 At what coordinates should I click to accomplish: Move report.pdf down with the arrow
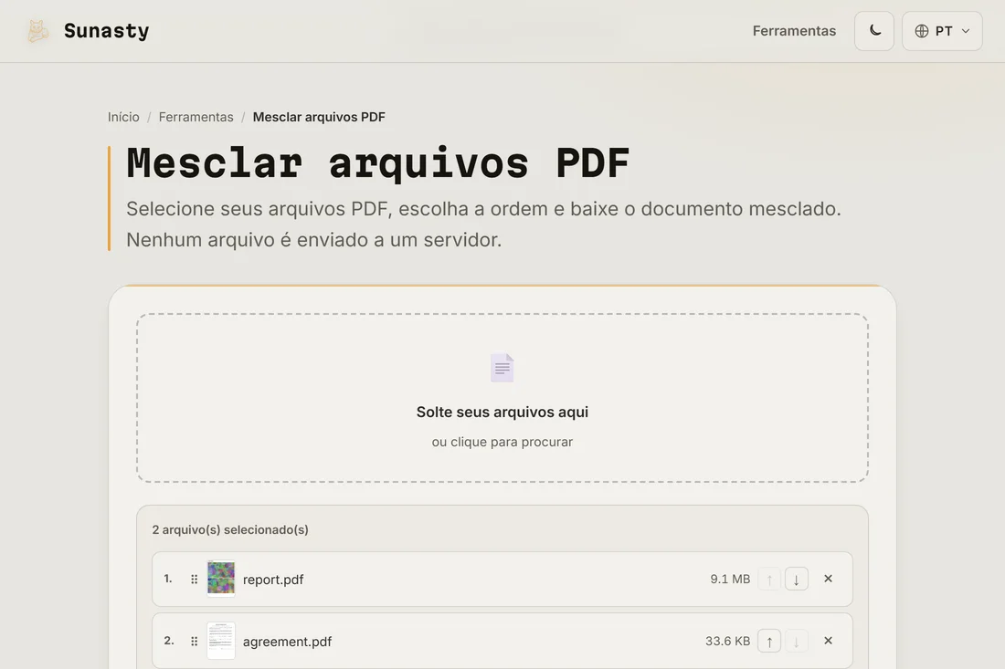click(796, 580)
